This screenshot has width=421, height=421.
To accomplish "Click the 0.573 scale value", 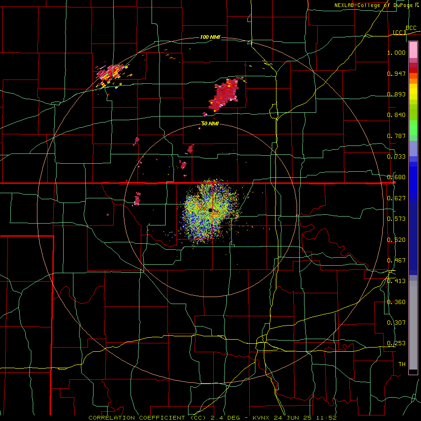I will click(396, 219).
